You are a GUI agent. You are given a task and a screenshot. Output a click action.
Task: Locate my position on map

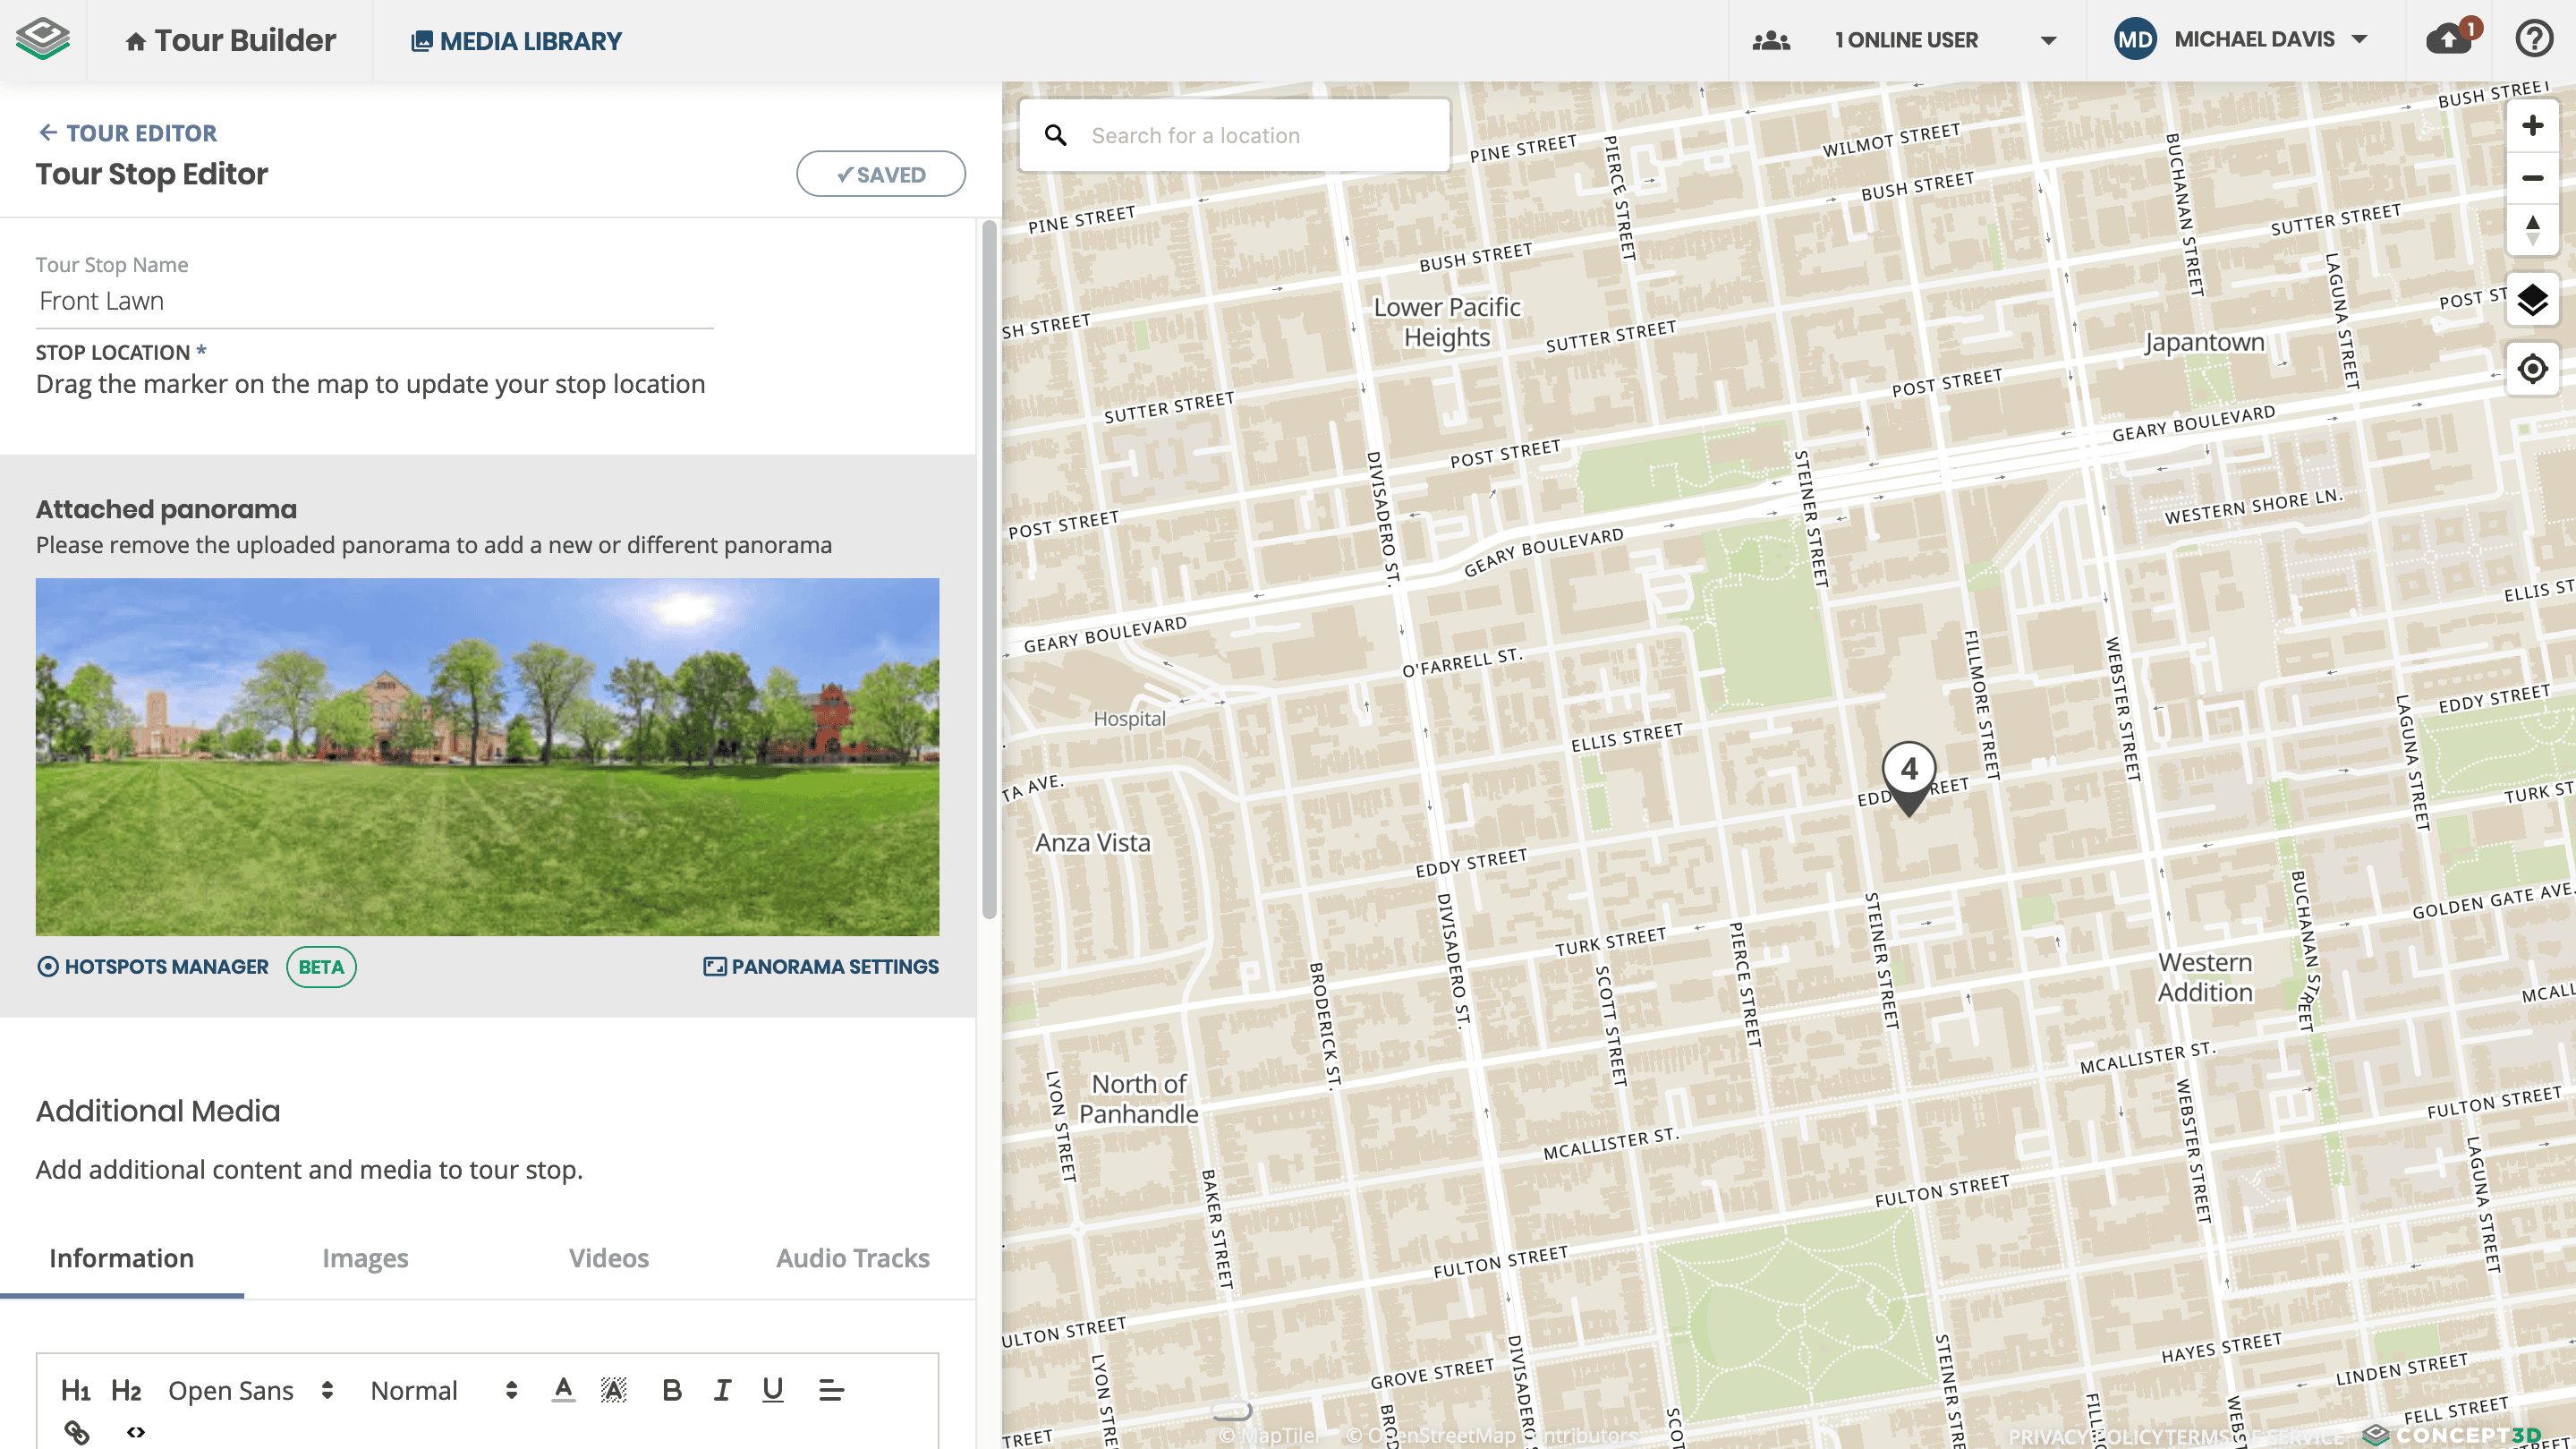(x=2532, y=369)
